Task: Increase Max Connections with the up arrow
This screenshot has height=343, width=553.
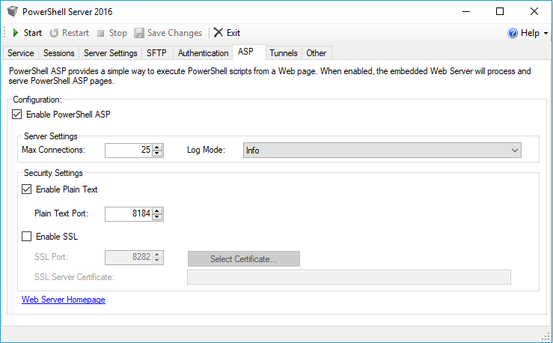Action: [x=157, y=147]
